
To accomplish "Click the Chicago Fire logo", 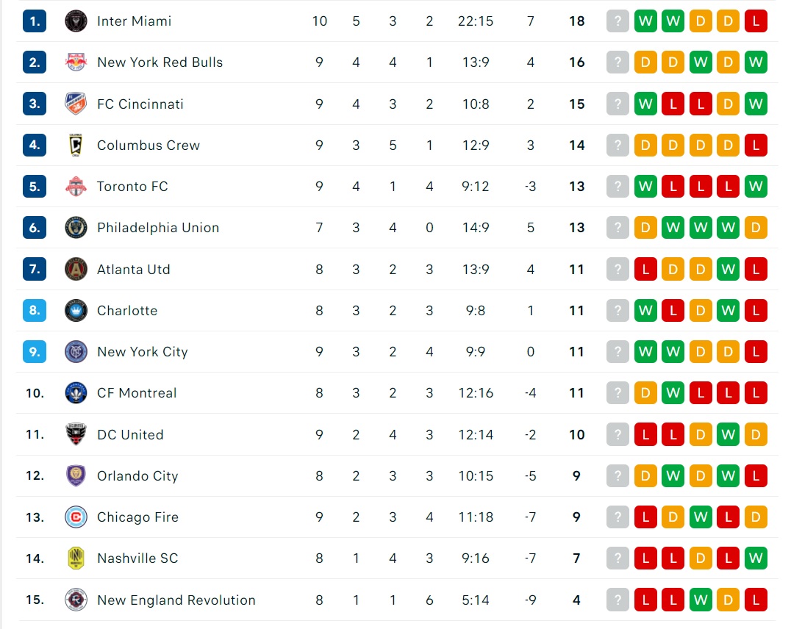I will coord(76,517).
